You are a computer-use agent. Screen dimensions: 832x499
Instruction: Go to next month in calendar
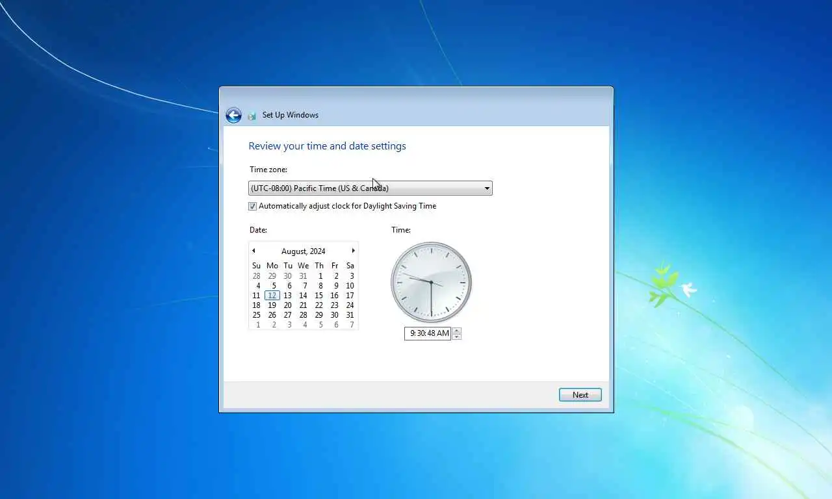(353, 251)
